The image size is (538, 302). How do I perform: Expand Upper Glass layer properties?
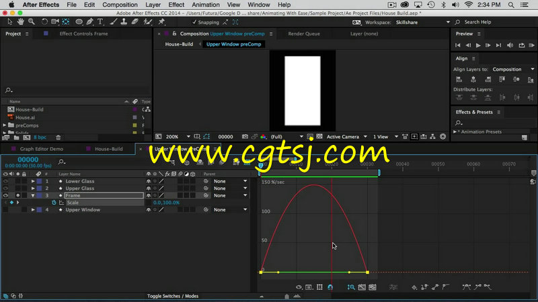[x=33, y=189]
